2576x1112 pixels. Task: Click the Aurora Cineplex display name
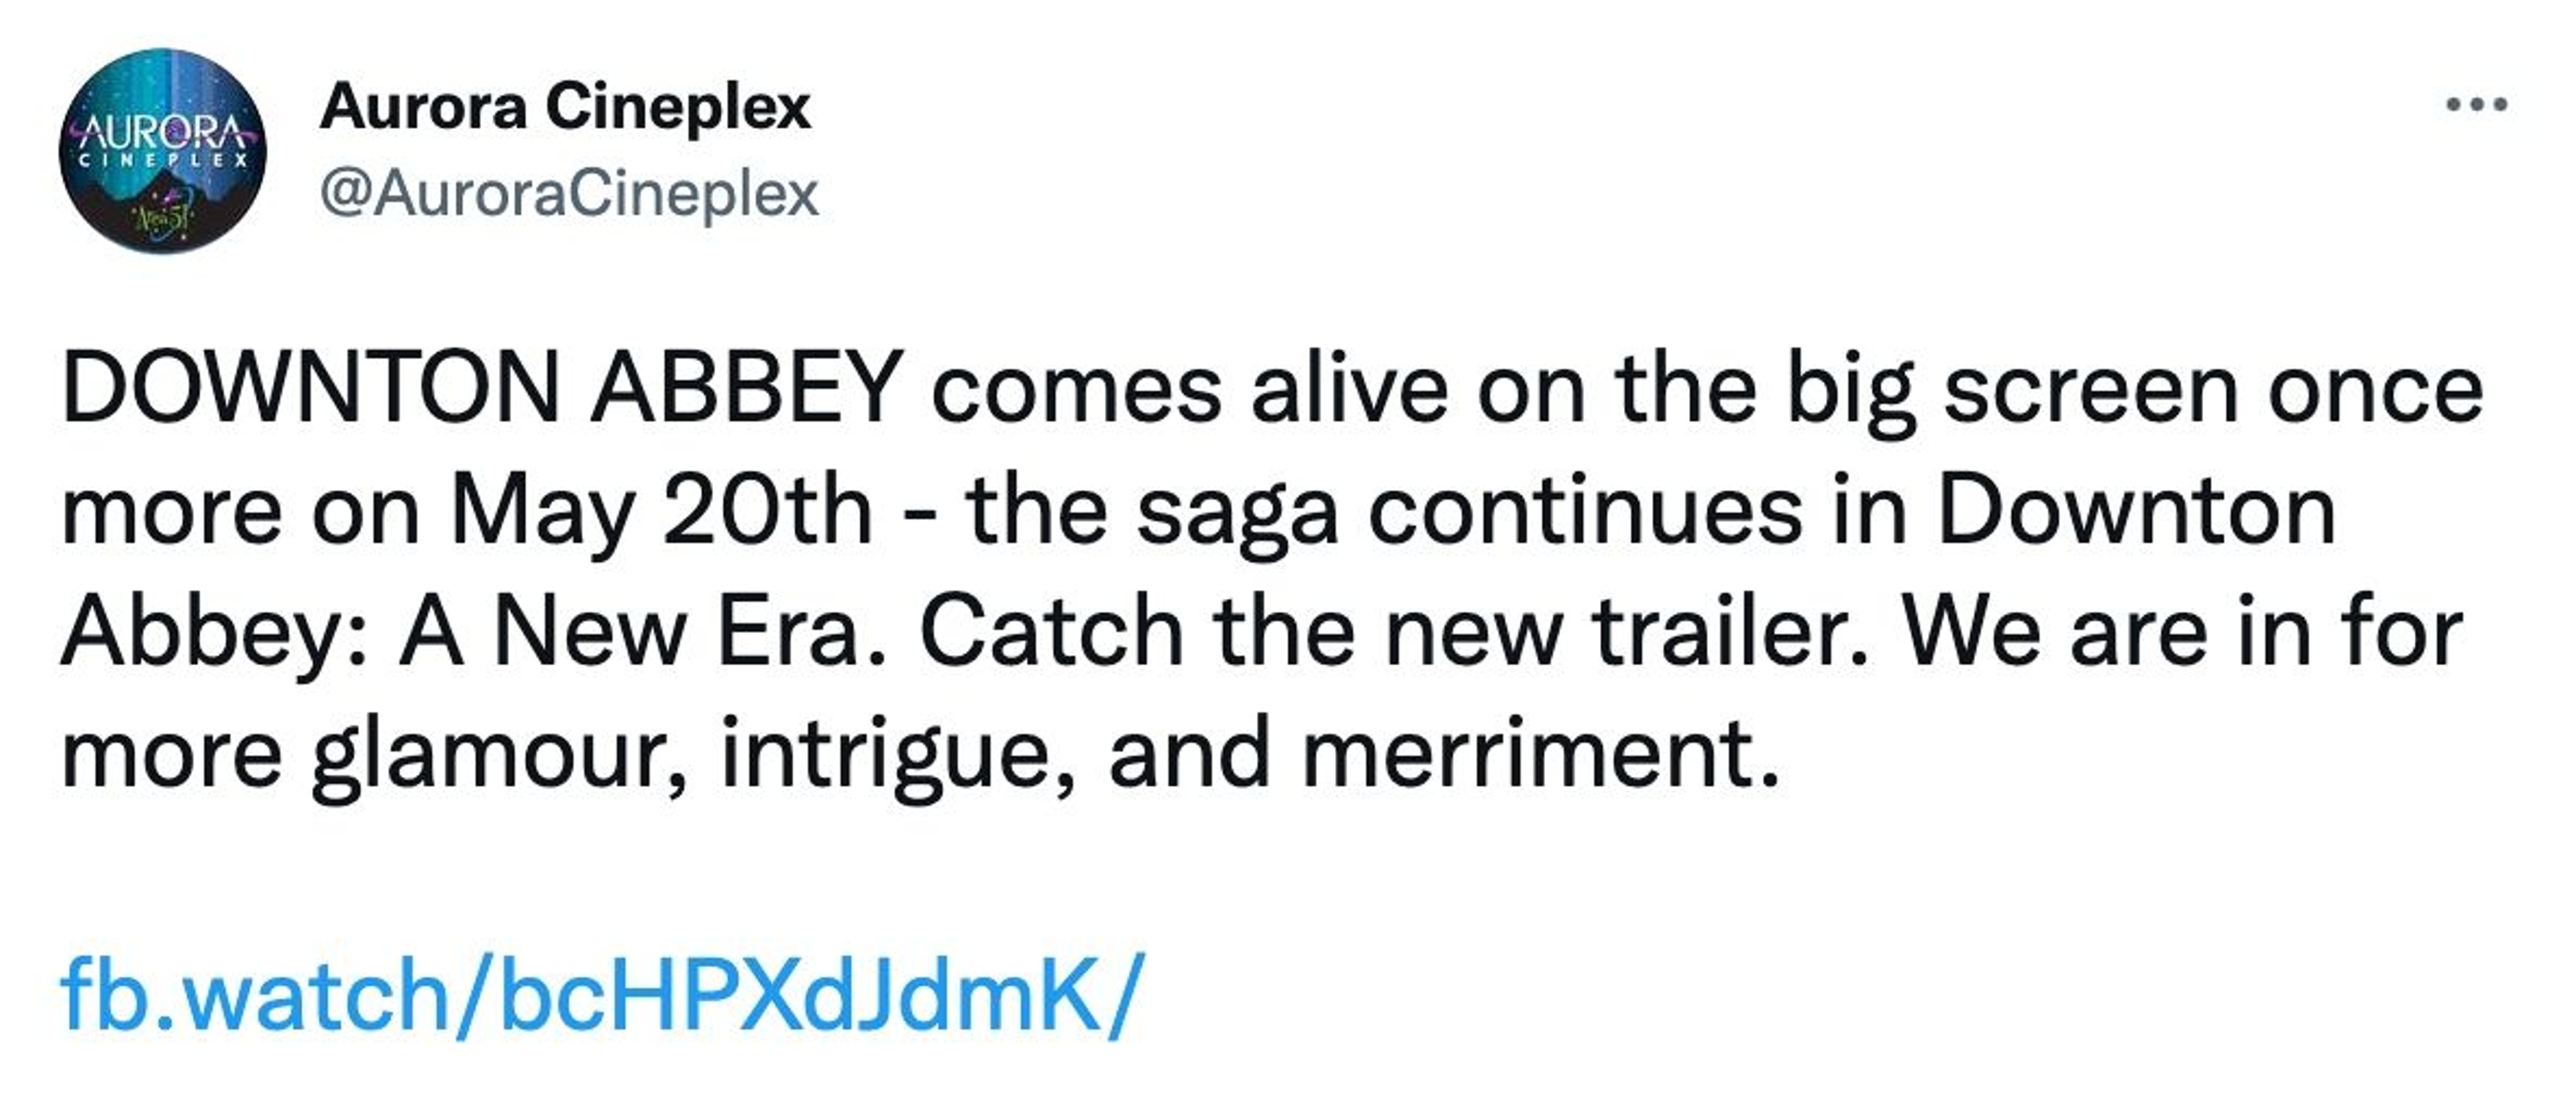565,106
